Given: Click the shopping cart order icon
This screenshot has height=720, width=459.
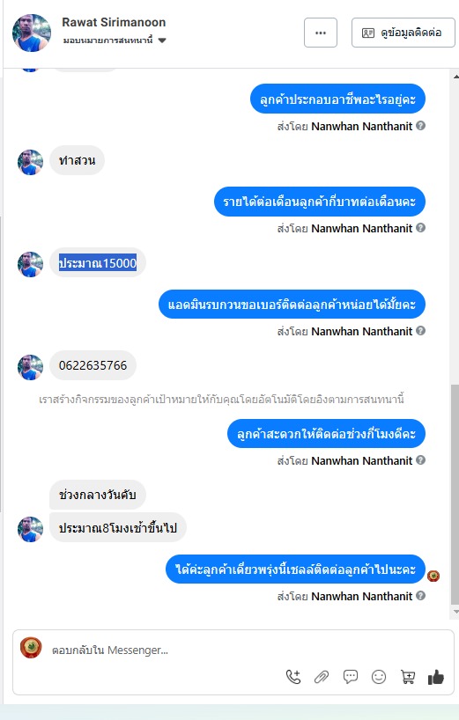Looking at the screenshot, I should [408, 676].
